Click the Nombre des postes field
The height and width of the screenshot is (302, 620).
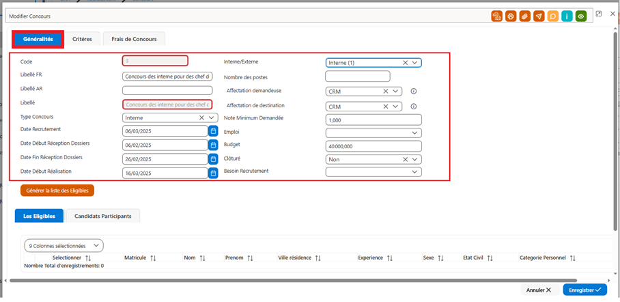(357, 77)
